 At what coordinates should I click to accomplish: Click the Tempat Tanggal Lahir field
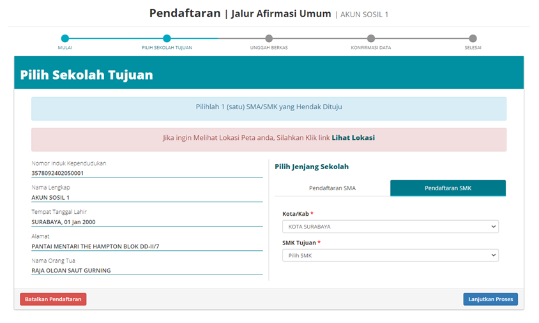pyautogui.click(x=147, y=222)
